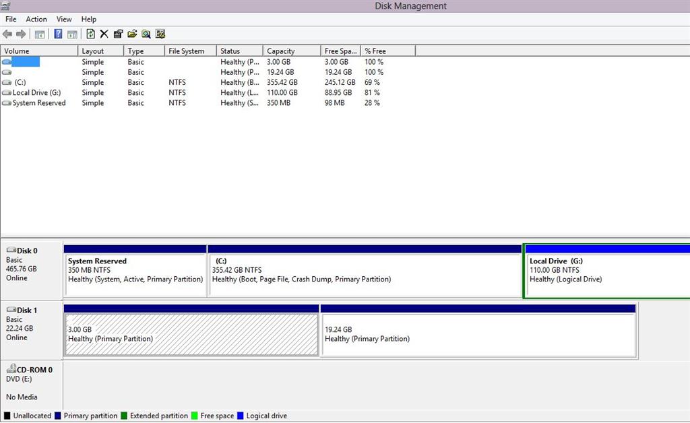Toggle the action pane visibility with its toolbar icon
Viewport: 690px width, 423px height.
72,34
